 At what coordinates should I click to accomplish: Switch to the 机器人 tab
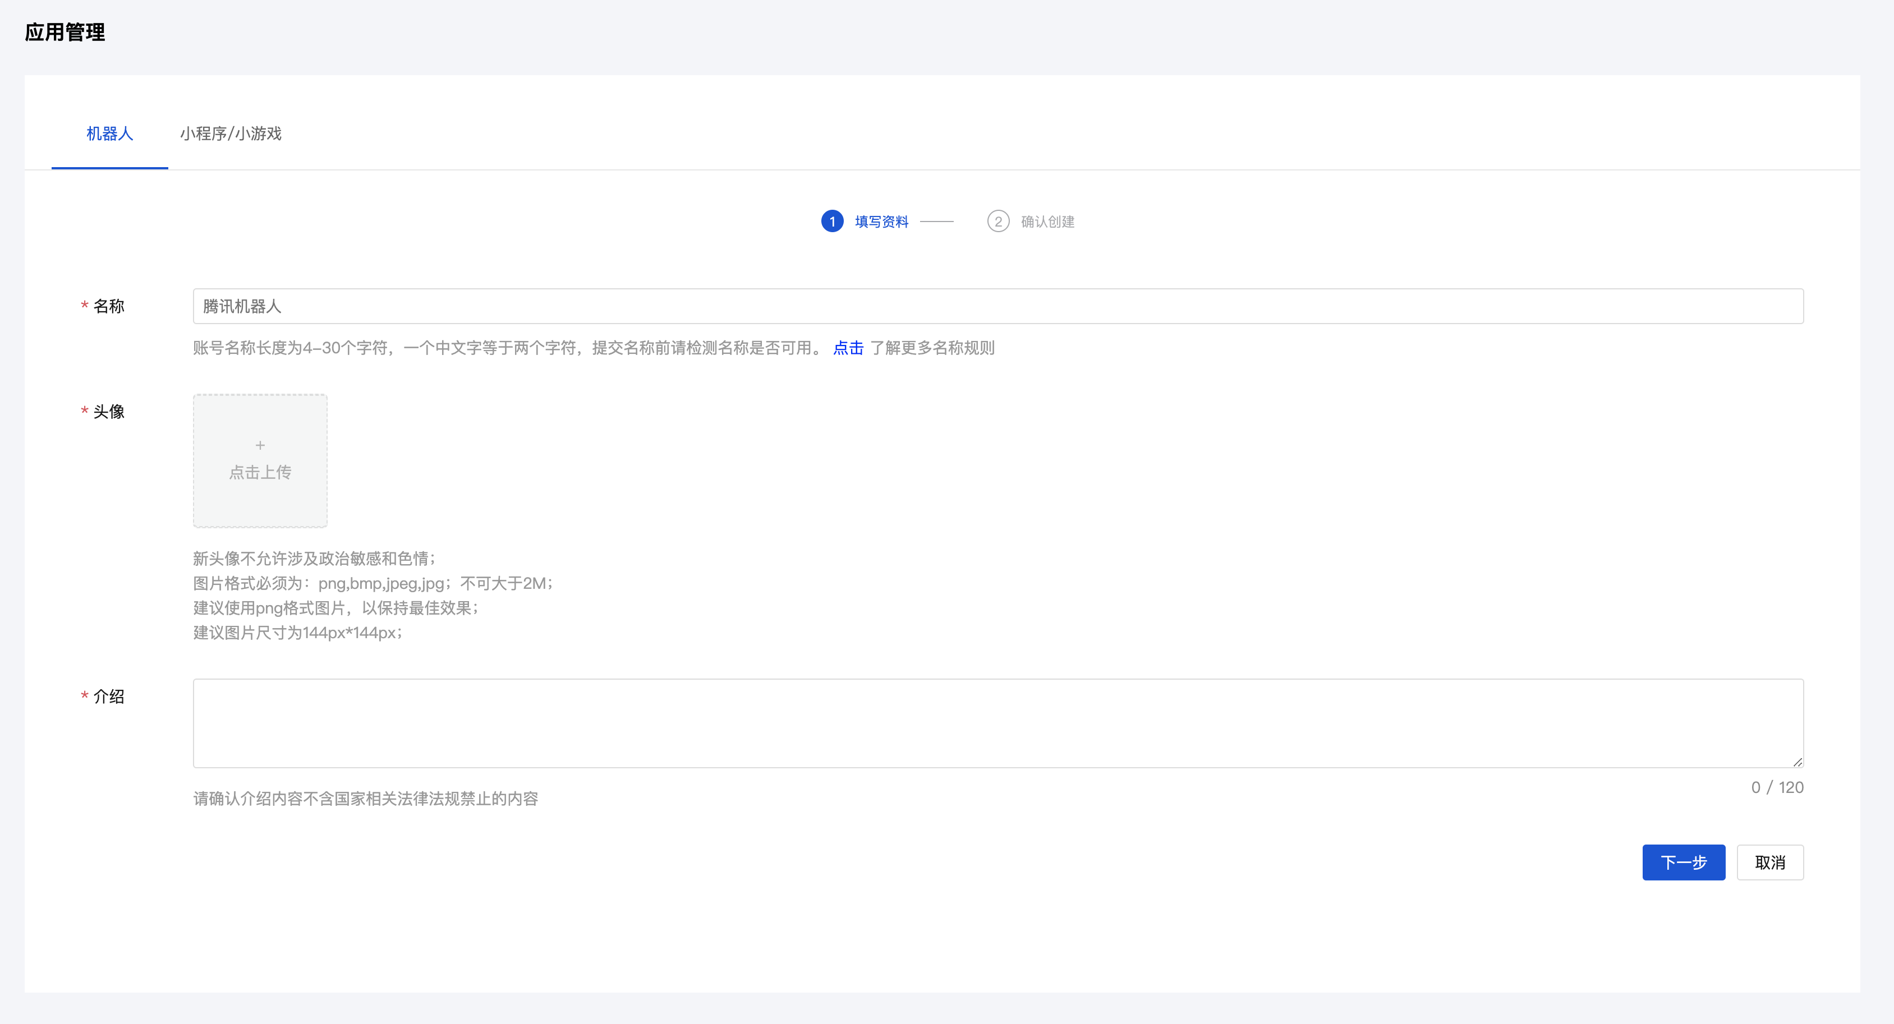pos(109,134)
